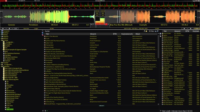The width and height of the screenshot is (200, 112).
Task: Toggle right deck B button
Action: [108, 24]
